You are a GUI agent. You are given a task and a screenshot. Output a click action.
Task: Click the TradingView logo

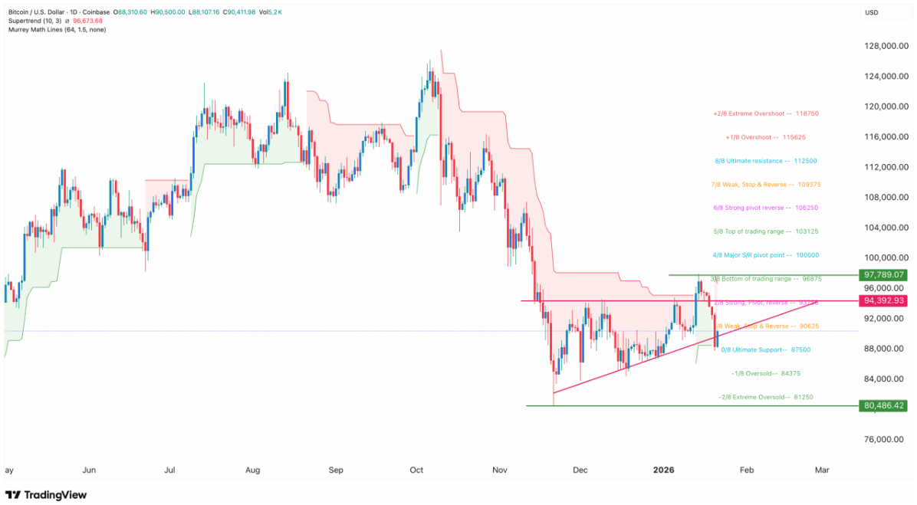[x=45, y=494]
